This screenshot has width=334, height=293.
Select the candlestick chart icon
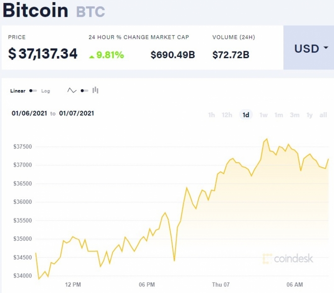pyautogui.click(x=95, y=90)
